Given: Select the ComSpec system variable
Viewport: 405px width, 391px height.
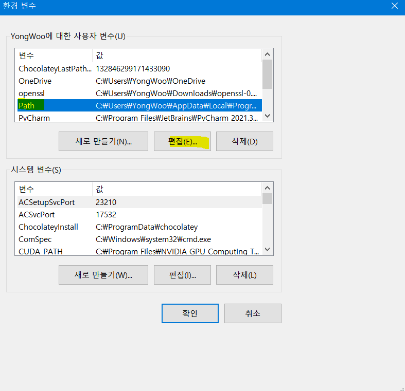Looking at the screenshot, I should point(139,239).
